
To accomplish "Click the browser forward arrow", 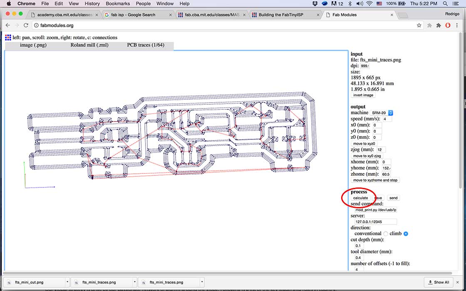I will [17, 25].
